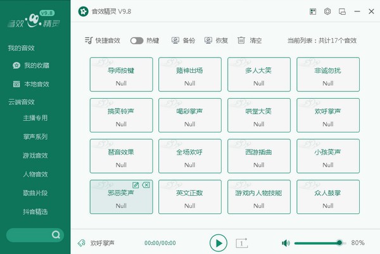The width and height of the screenshot is (380, 254).
Task: Select 掌声系列 category
Action: coord(35,137)
